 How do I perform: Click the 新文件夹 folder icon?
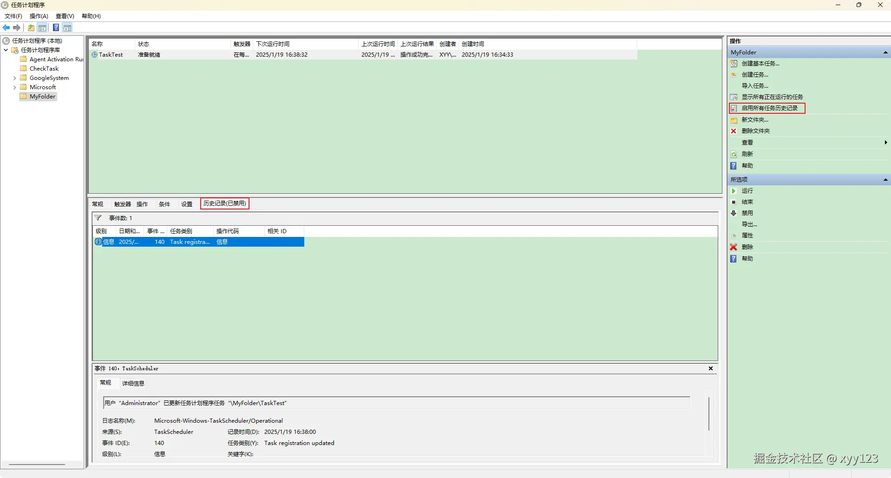pos(734,120)
